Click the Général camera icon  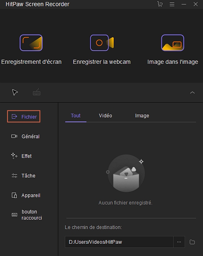point(14,136)
